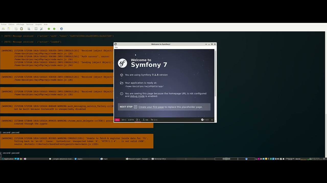The height and width of the screenshot is (183, 327).
Task: Click the twig render time 1 ms panel
Action: click(154, 120)
